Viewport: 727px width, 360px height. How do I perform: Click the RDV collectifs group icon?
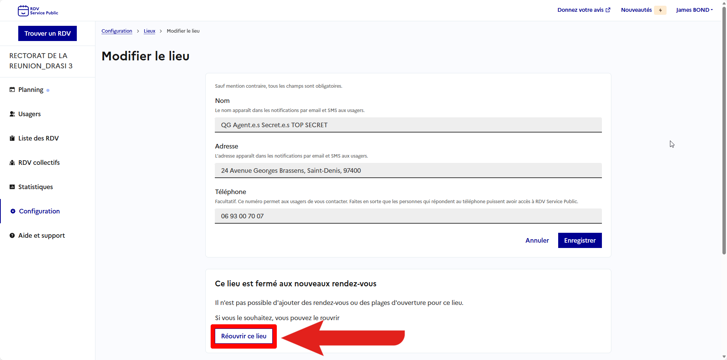coord(12,163)
